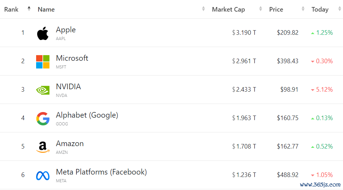
Task: Click NVIDIA's 5.12% daily change
Action: point(324,90)
